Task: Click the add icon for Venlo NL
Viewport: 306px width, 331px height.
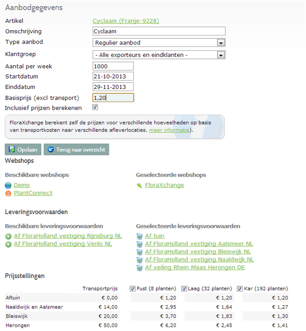Action: (x=8, y=244)
